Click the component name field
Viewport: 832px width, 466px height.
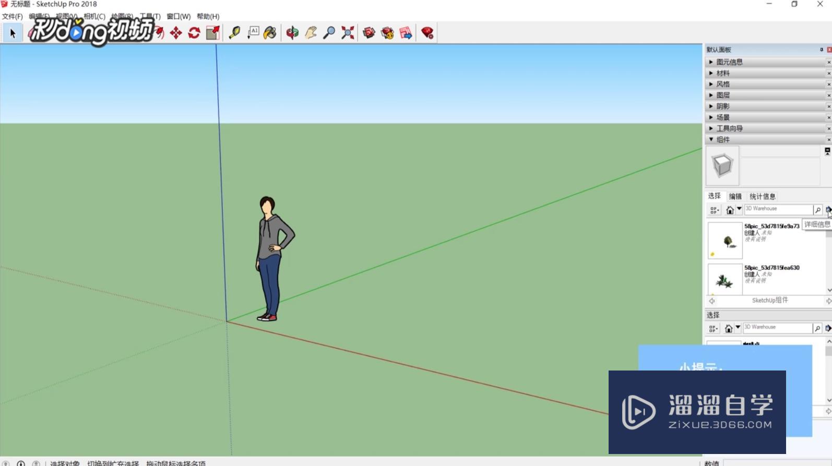(780, 151)
